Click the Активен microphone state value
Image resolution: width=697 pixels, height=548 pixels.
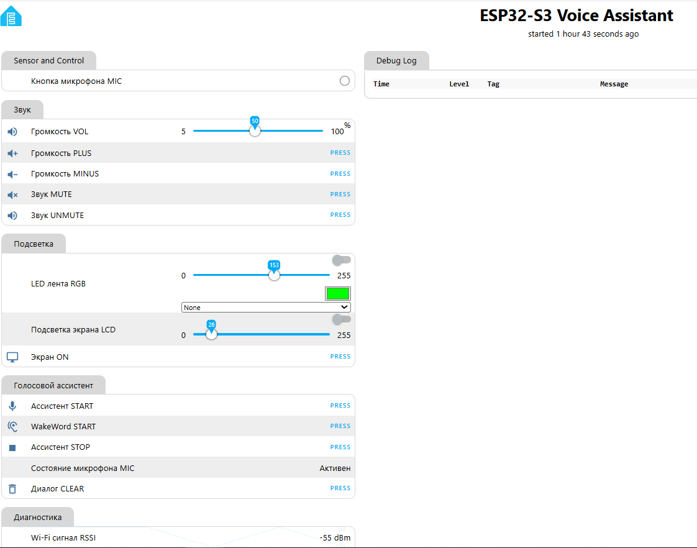(335, 468)
